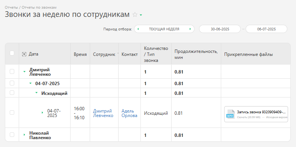Check the Николай Павленко row checkbox

12,135
